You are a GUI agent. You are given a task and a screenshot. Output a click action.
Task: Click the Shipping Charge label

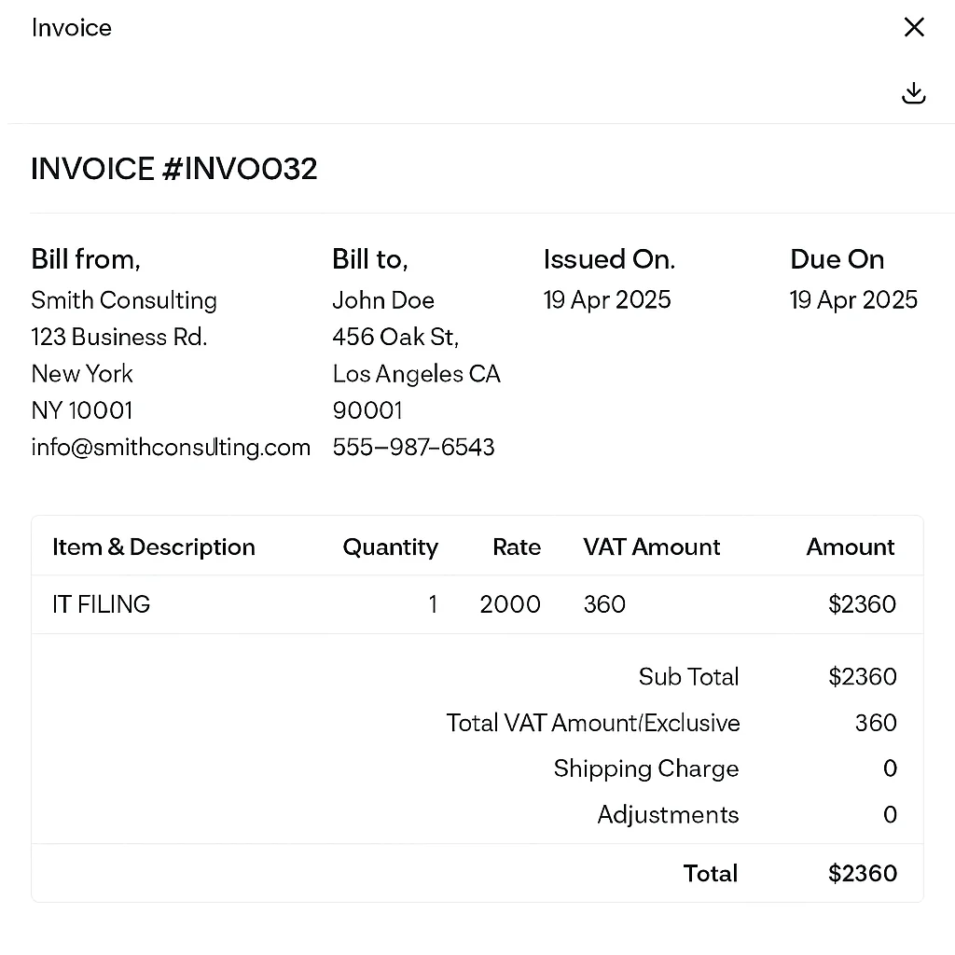point(645,768)
